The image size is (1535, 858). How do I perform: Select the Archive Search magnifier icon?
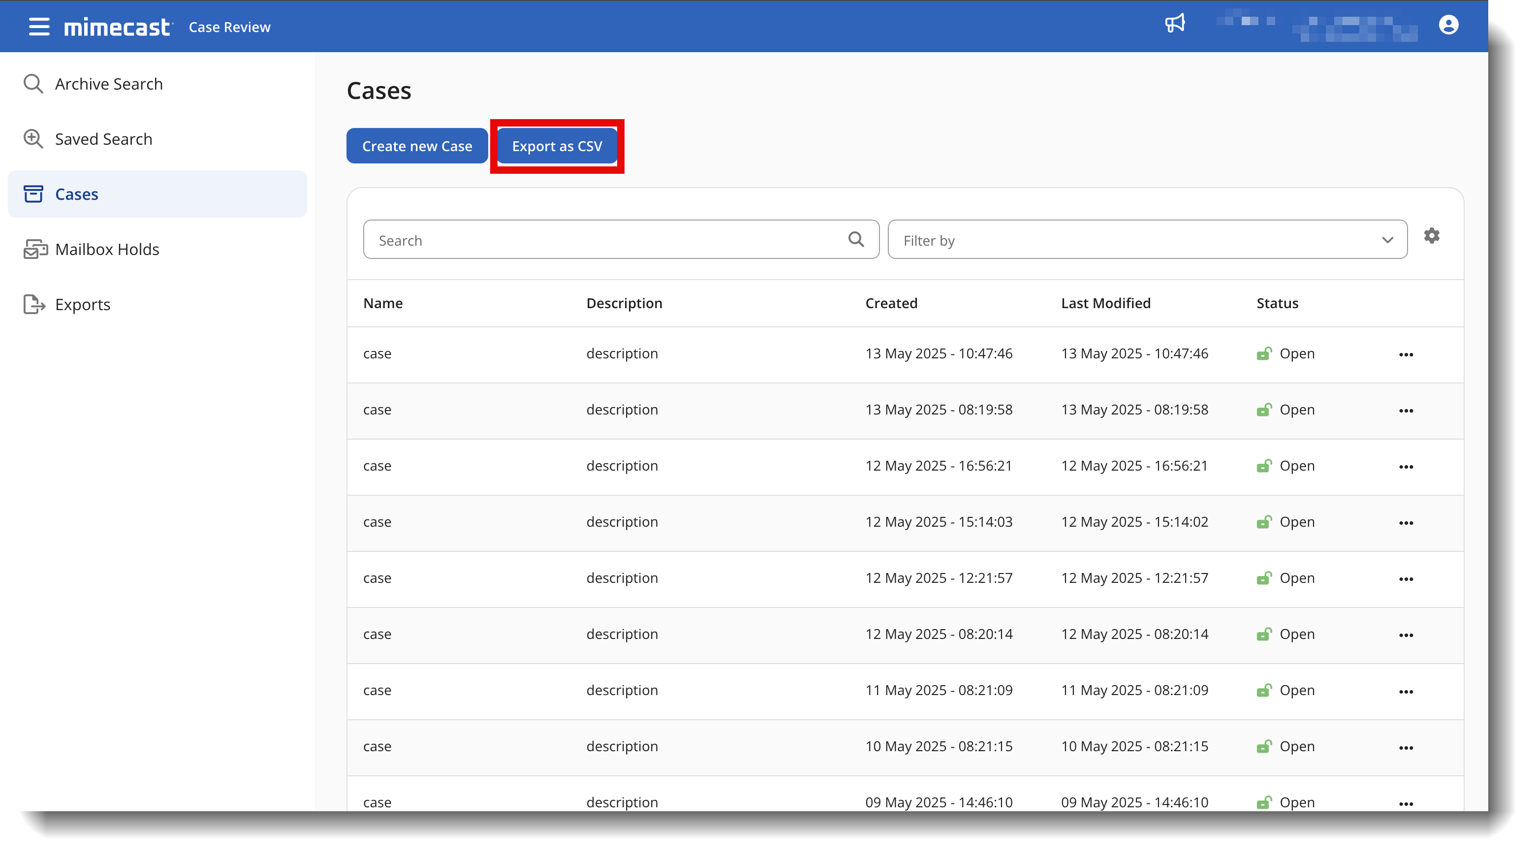(33, 83)
